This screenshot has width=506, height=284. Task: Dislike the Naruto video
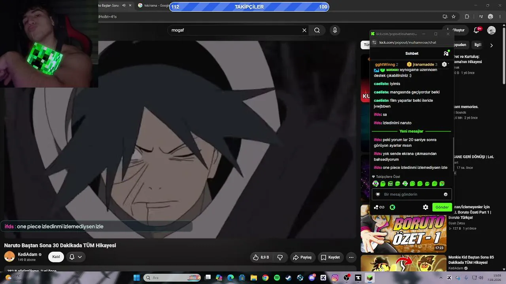click(x=280, y=257)
